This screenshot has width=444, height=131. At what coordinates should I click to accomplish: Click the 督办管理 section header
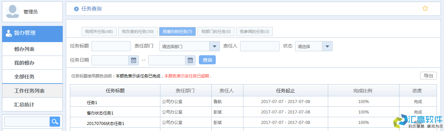[32, 34]
